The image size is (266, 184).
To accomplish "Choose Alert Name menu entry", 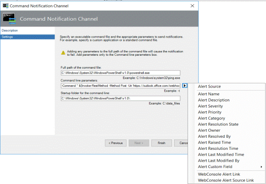I will tap(208, 94).
